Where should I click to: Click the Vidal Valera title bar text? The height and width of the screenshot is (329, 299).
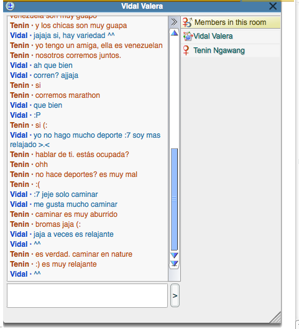pos(142,6)
